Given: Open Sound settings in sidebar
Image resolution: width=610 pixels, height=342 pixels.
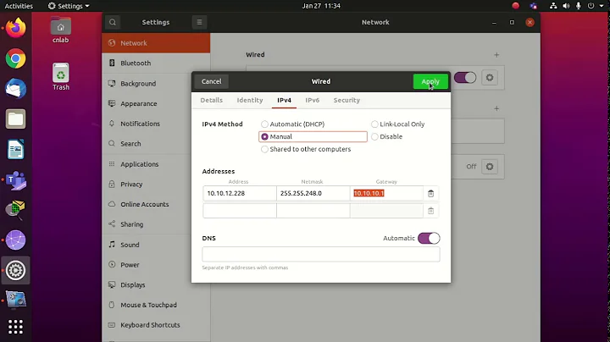Looking at the screenshot, I should 156,245.
